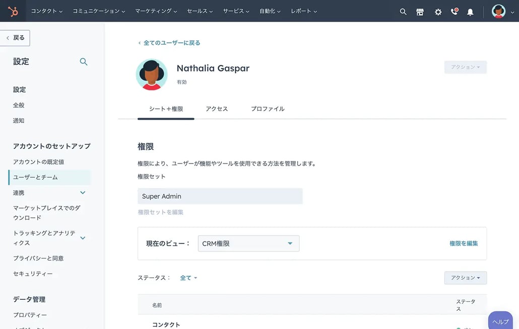519x329 pixels.
Task: Open the calling phone icon
Action: click(455, 12)
